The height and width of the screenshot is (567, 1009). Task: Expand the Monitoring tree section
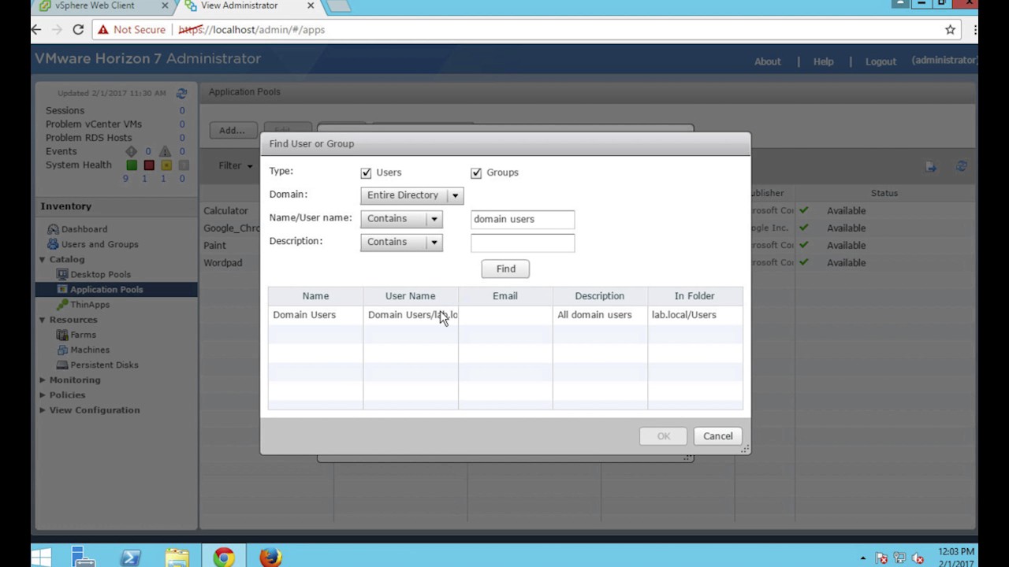point(43,380)
